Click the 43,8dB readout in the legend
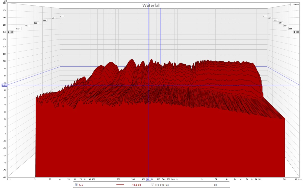Viewport: 303px width, 188px height. [x=136, y=185]
